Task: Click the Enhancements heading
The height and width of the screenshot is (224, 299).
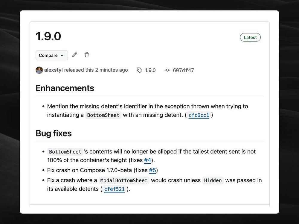Action: pos(65,88)
